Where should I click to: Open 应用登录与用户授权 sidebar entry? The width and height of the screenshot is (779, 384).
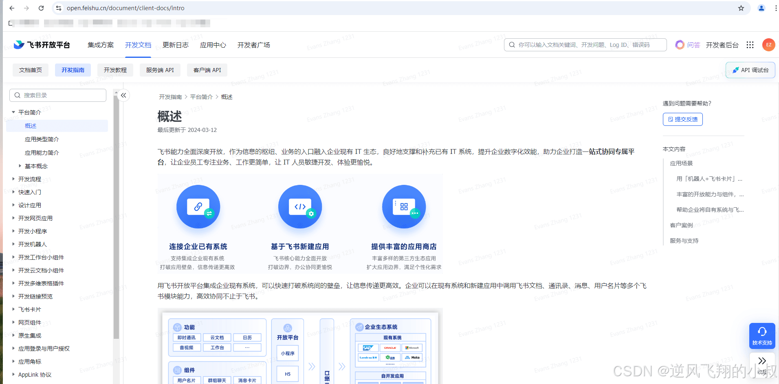44,349
